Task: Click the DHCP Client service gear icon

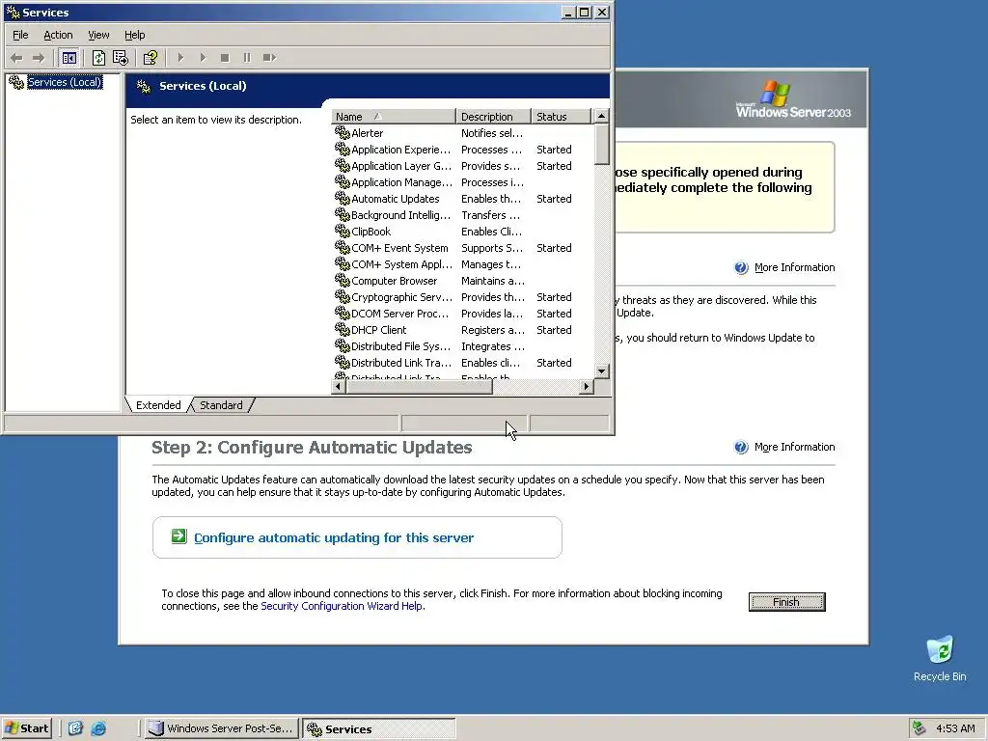Action: (343, 330)
